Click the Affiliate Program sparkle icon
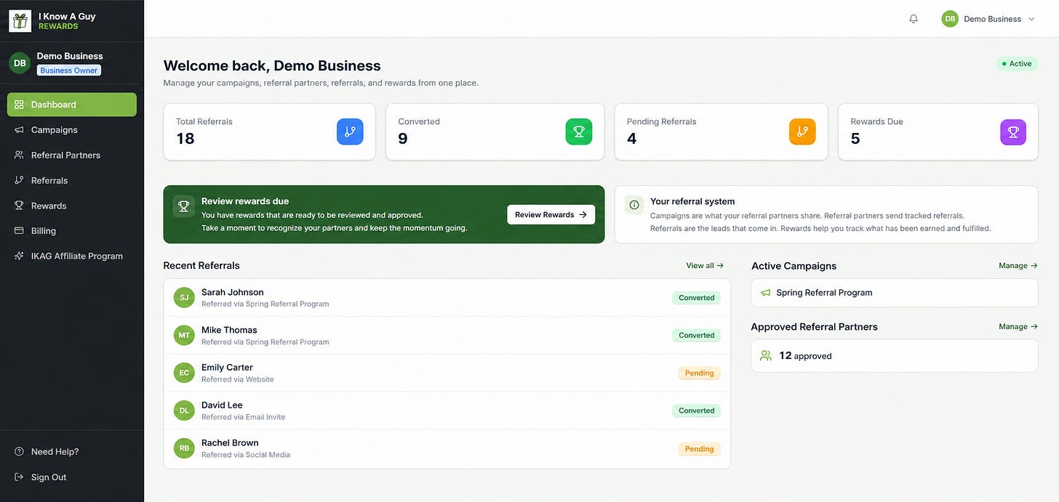The image size is (1059, 502). tap(19, 256)
